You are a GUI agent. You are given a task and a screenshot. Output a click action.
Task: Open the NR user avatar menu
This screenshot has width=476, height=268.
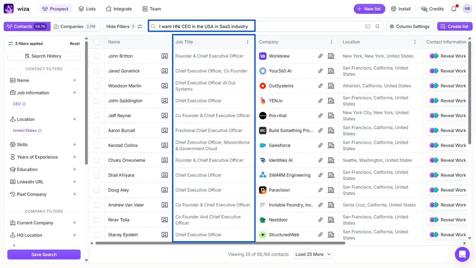[x=466, y=9]
